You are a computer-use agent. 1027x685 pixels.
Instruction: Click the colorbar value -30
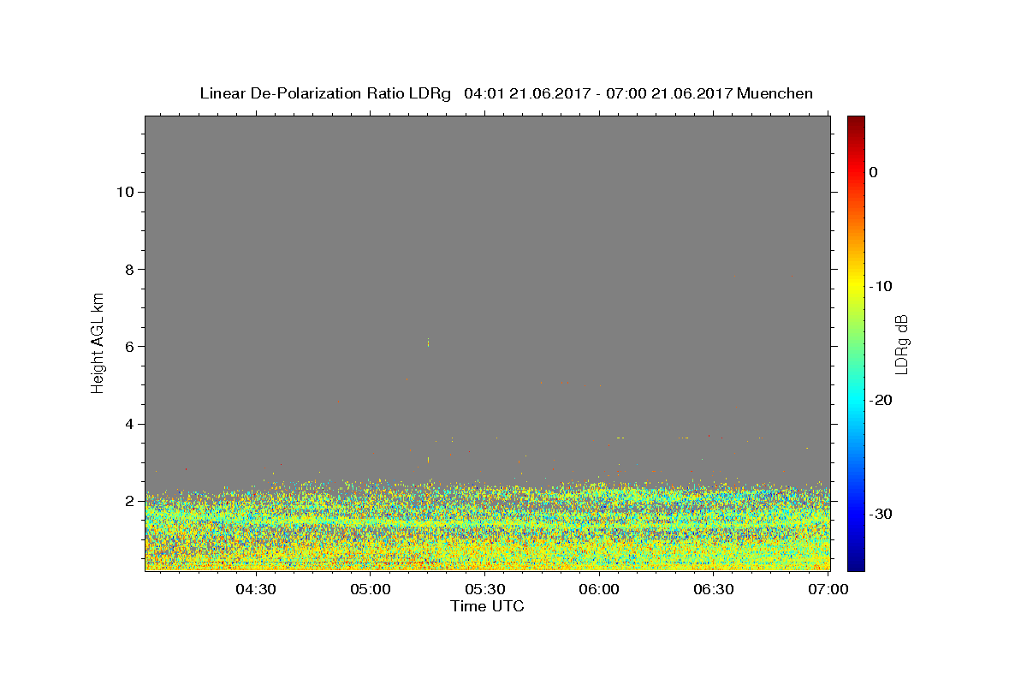[x=881, y=514]
